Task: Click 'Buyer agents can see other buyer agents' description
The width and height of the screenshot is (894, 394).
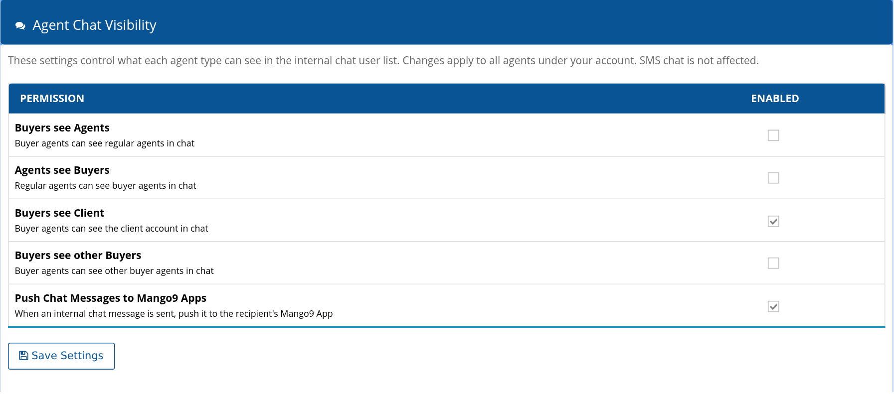Action: pos(114,271)
